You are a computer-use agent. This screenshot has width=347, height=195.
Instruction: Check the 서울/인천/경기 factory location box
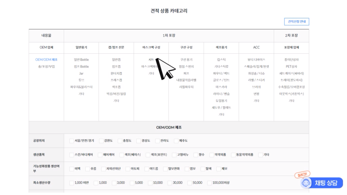(x=72, y=141)
